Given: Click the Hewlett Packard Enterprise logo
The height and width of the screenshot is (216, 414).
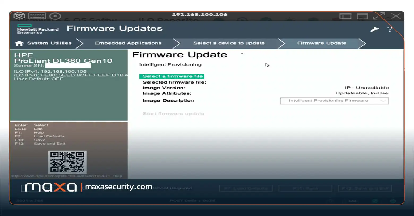Looking at the screenshot, I should 38,29.
